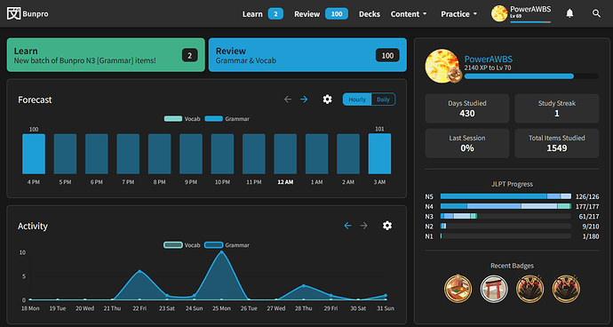Screen dimensions: 613x327
Task: Go to next Activity period arrow
Action: point(364,226)
